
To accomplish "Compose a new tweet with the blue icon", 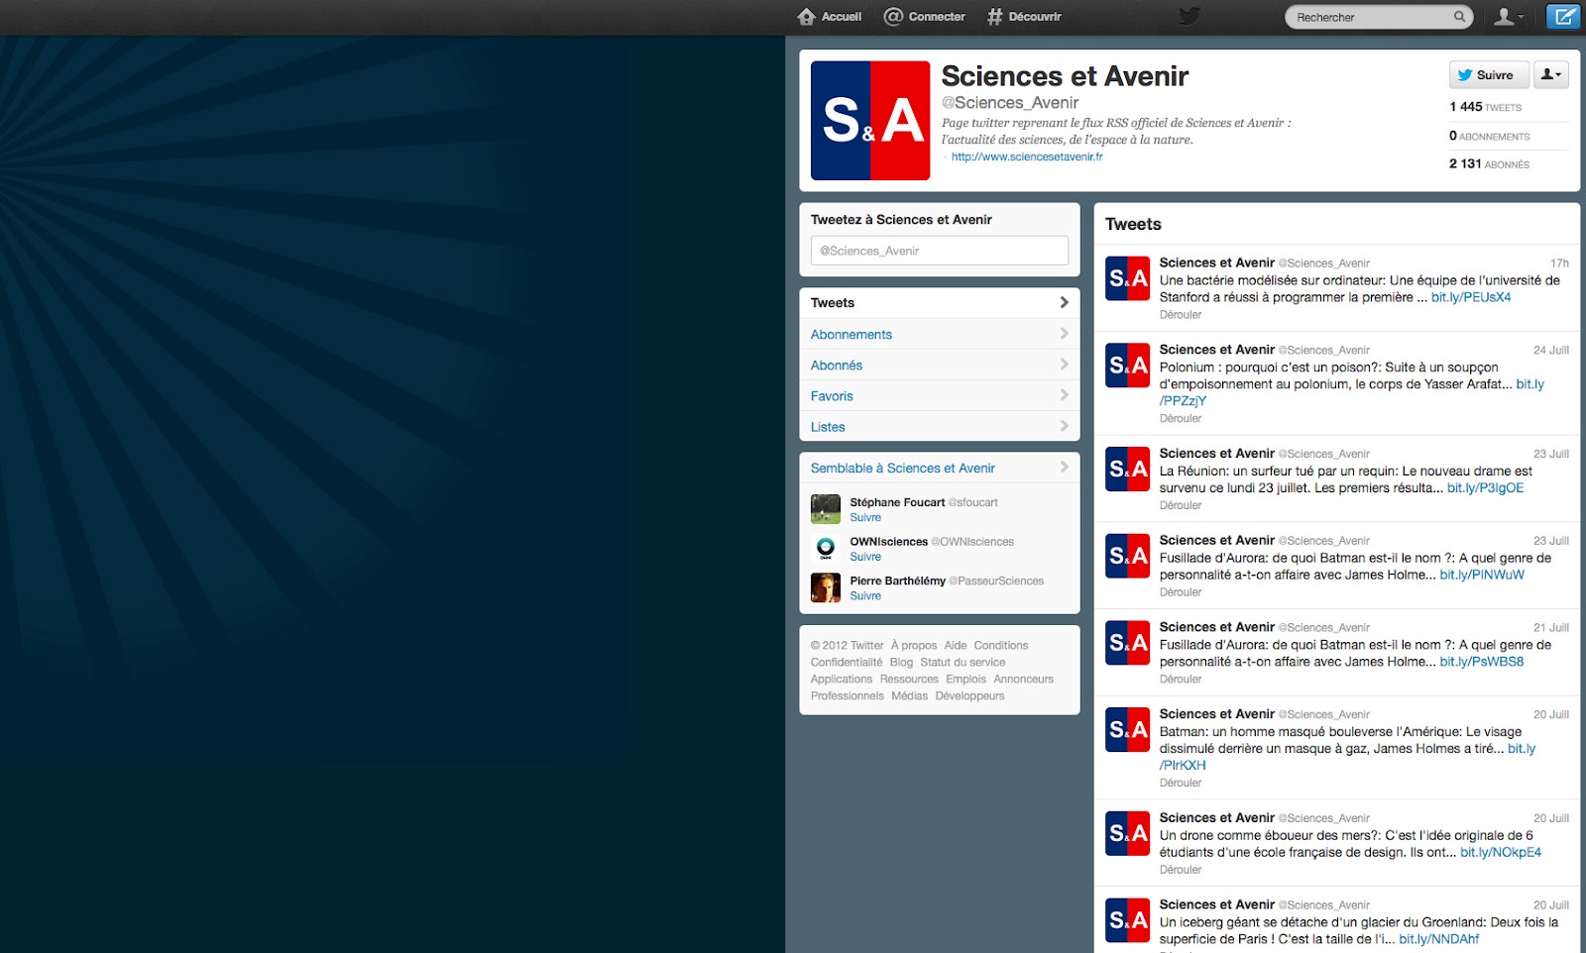I will tap(1563, 16).
